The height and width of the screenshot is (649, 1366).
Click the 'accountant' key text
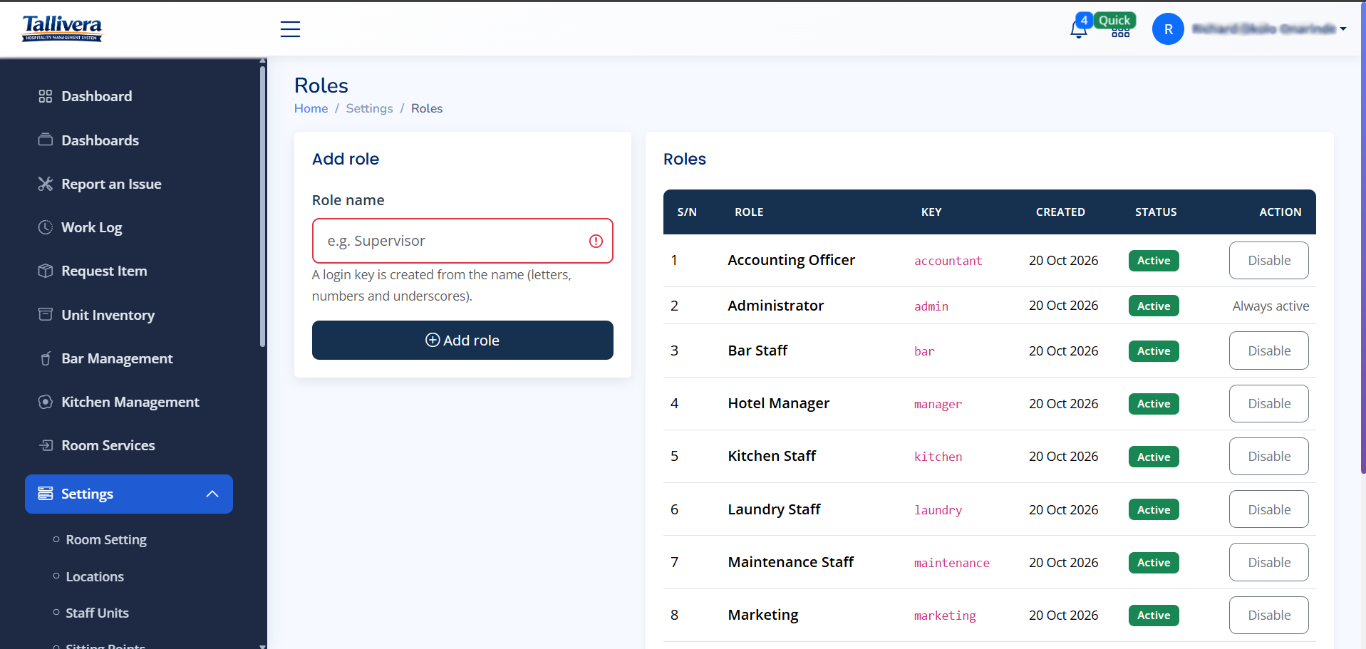(x=948, y=261)
